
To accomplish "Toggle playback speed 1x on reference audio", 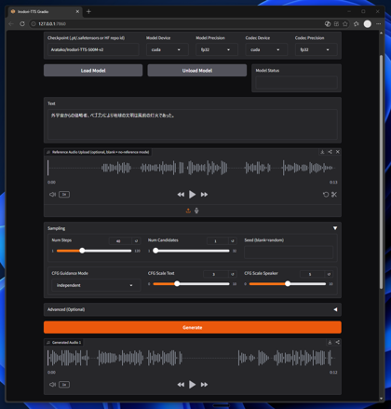I will point(64,195).
